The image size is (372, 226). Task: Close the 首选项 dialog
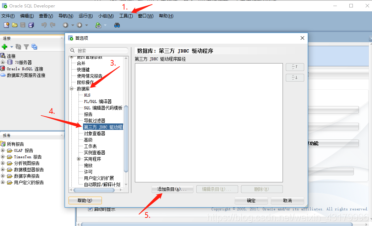click(302, 38)
